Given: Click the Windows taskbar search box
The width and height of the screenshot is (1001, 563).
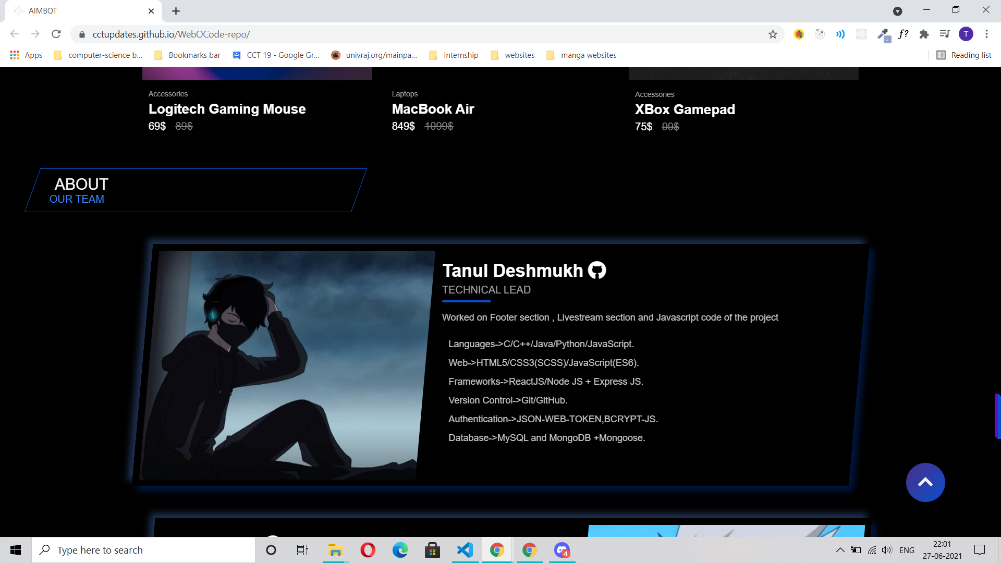Looking at the screenshot, I should (143, 550).
